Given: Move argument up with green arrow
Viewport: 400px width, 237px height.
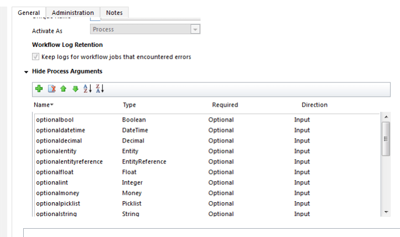Looking at the screenshot, I should click(x=63, y=89).
